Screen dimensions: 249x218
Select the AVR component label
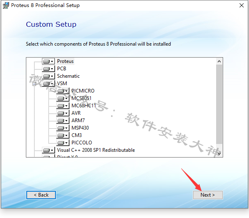(76, 113)
